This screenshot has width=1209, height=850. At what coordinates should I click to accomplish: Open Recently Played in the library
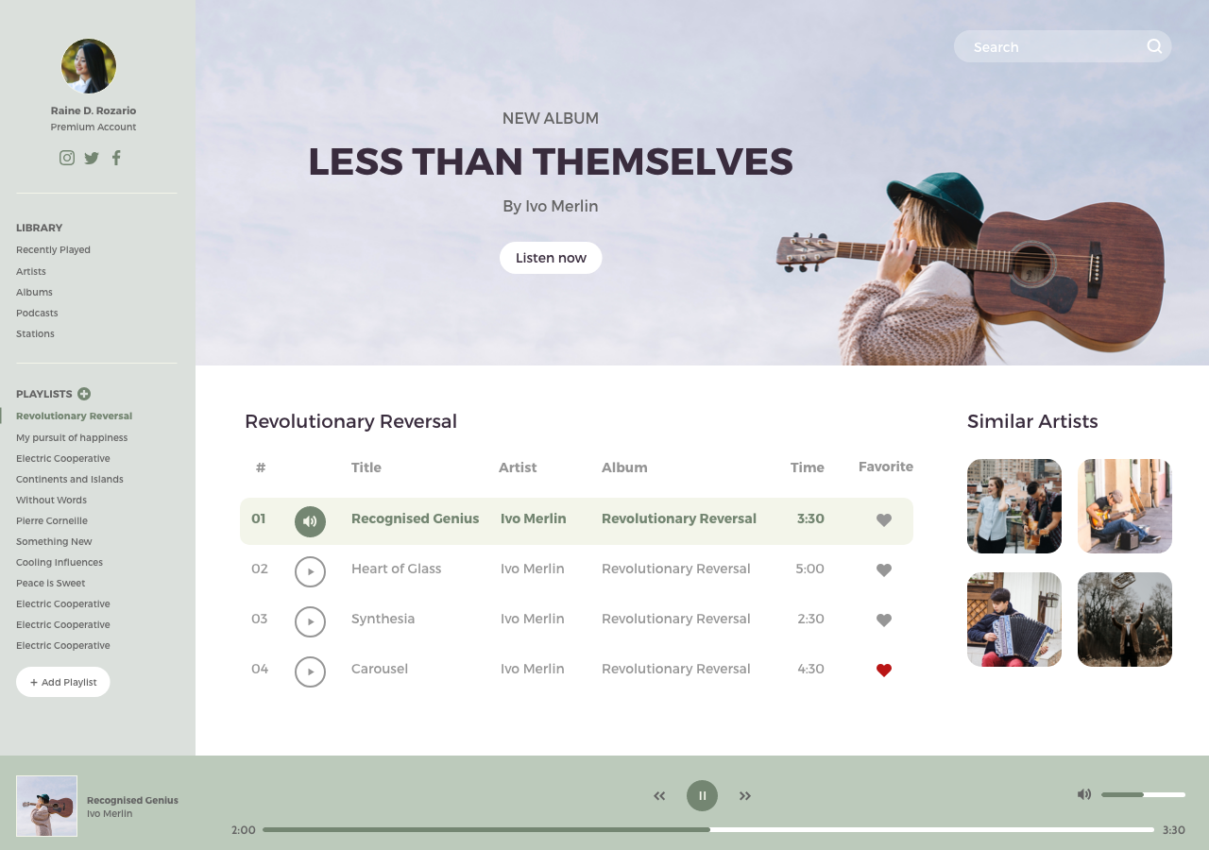pyautogui.click(x=53, y=250)
